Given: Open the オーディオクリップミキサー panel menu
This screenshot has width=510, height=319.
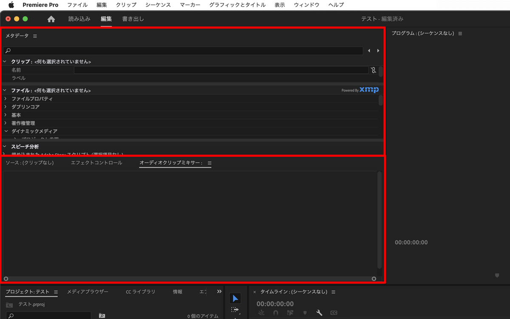Looking at the screenshot, I should point(209,163).
